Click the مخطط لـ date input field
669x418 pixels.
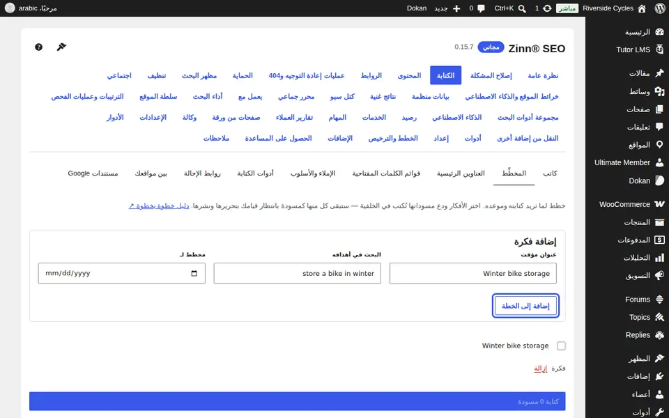coord(121,273)
